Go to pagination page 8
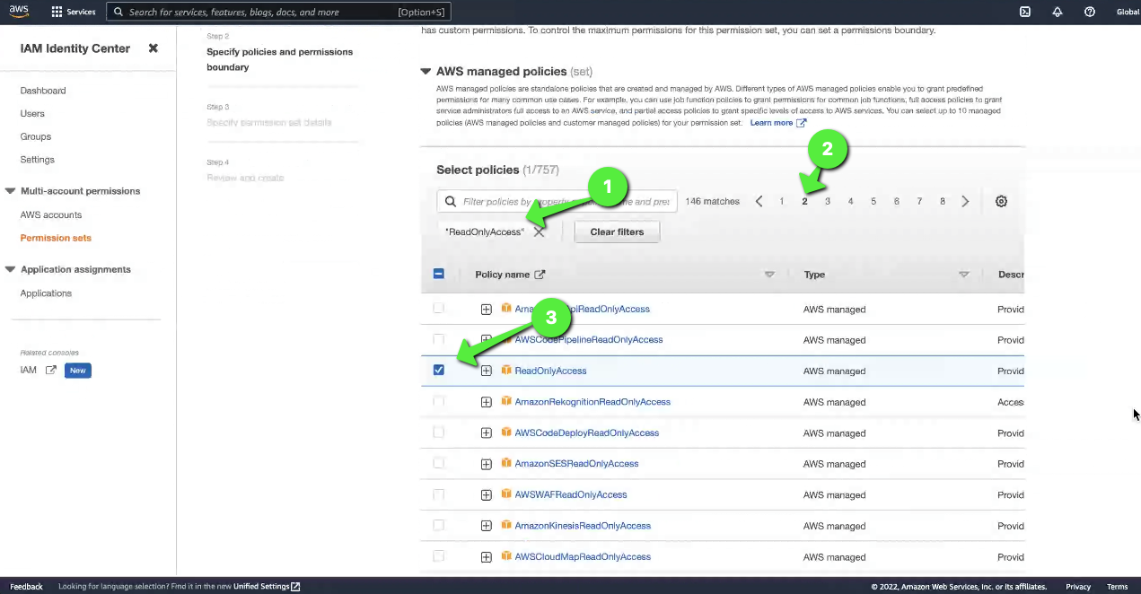 [943, 201]
